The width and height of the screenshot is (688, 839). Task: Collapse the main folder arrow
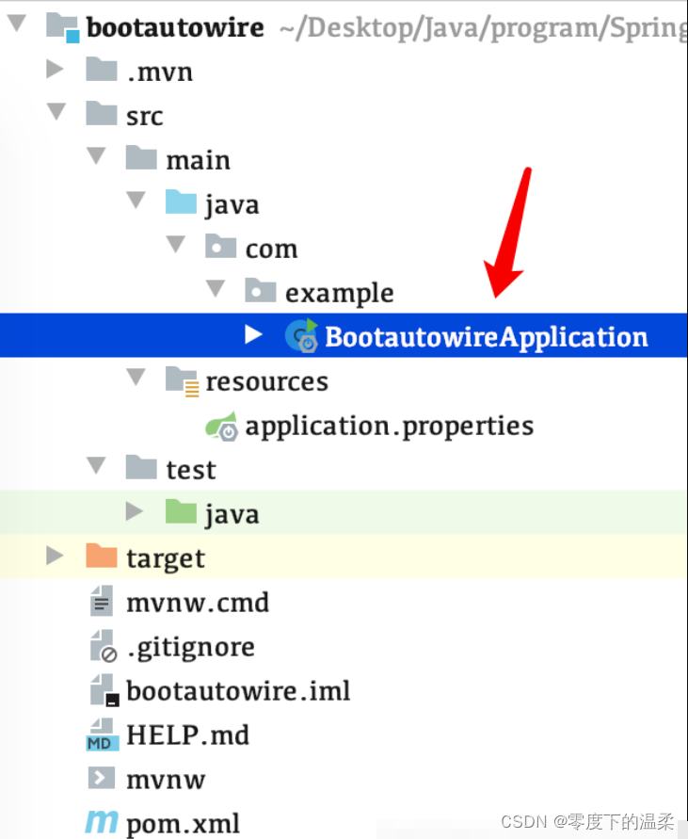point(96,155)
